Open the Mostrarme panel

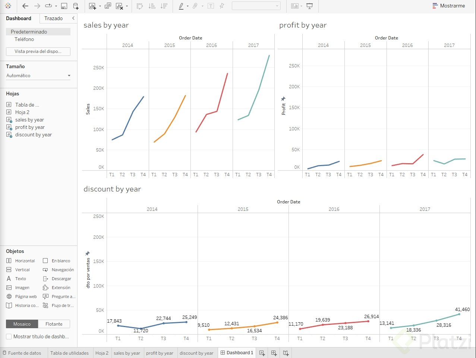click(x=449, y=6)
